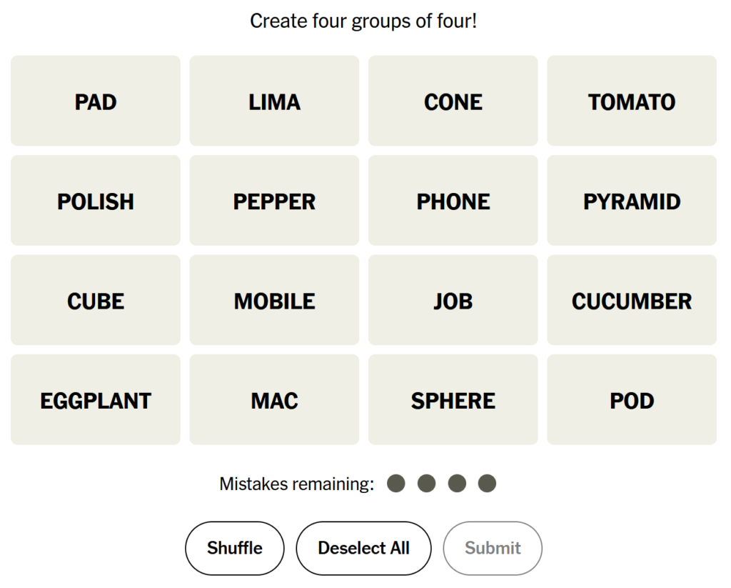731x588 pixels.
Task: Select the POD word tile
Action: pyautogui.click(x=632, y=400)
